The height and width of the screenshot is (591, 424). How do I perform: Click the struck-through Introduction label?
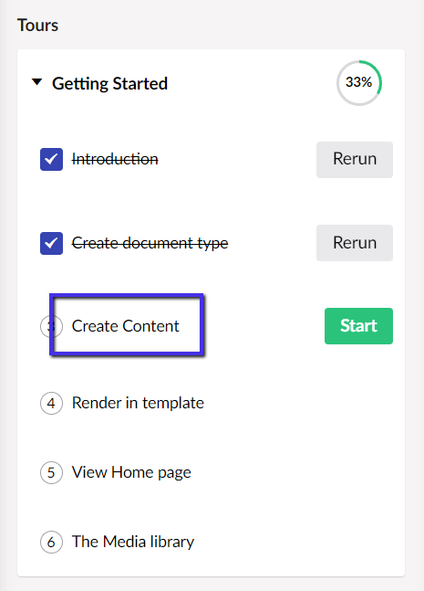tap(115, 159)
